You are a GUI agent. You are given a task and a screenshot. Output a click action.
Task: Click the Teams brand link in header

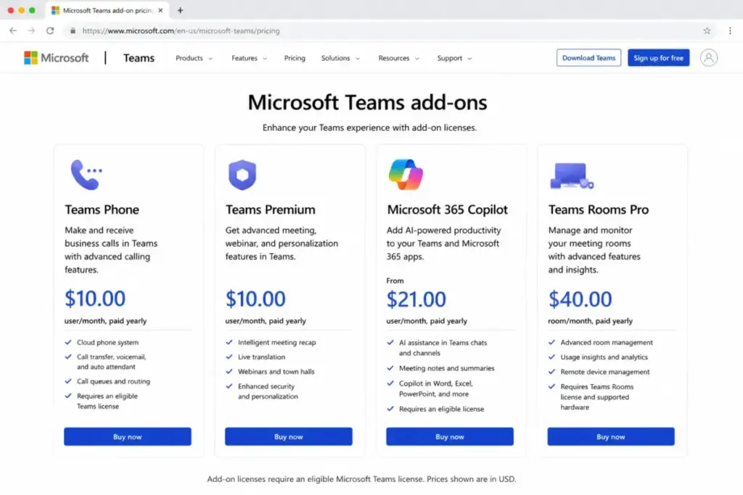click(x=139, y=58)
